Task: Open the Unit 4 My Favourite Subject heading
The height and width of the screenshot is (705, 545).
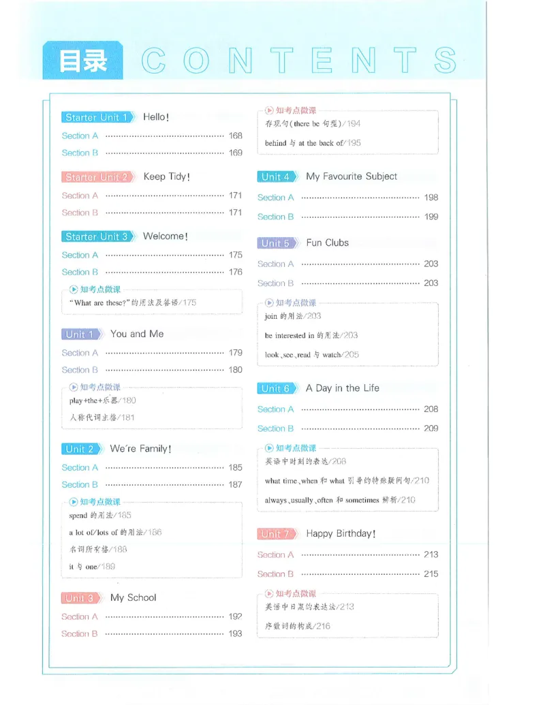Action: click(x=327, y=176)
